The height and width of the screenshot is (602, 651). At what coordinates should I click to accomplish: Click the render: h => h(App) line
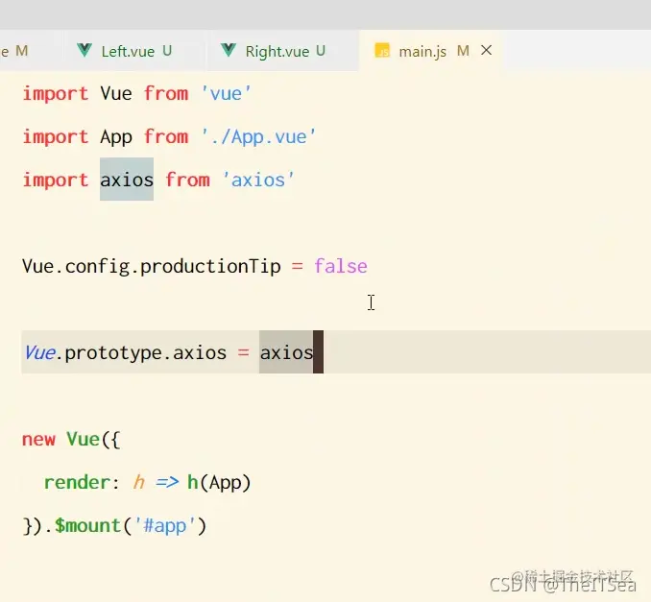coord(148,482)
